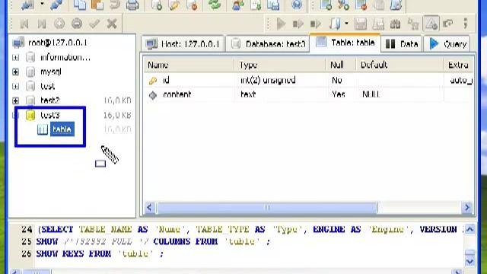Screen dimensions: 487x274
Task: Click the post changes checkmark icon
Action: [94, 24]
